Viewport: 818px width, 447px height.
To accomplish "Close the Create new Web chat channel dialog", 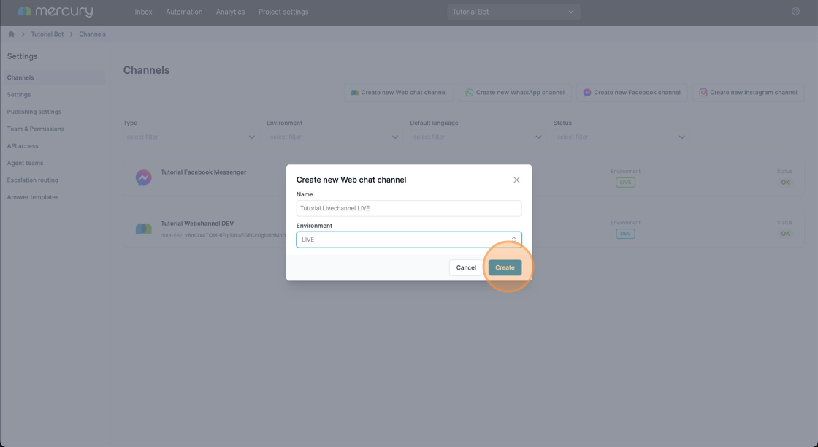I will 516,180.
